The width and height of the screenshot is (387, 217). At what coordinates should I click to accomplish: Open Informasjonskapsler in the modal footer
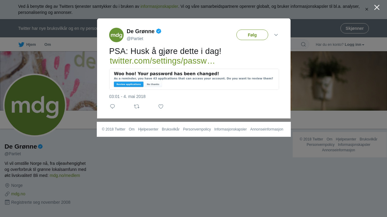point(230,129)
